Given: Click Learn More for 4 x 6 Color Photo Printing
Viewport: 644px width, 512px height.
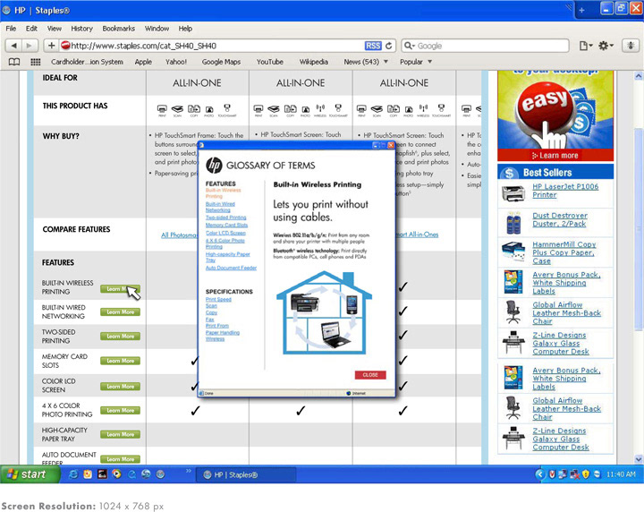Looking at the screenshot, I should [x=121, y=411].
